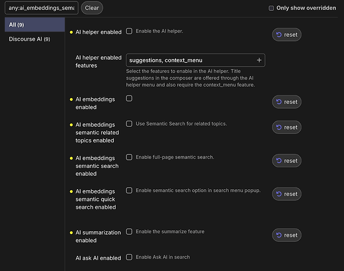Click the site settings search field

point(42,8)
